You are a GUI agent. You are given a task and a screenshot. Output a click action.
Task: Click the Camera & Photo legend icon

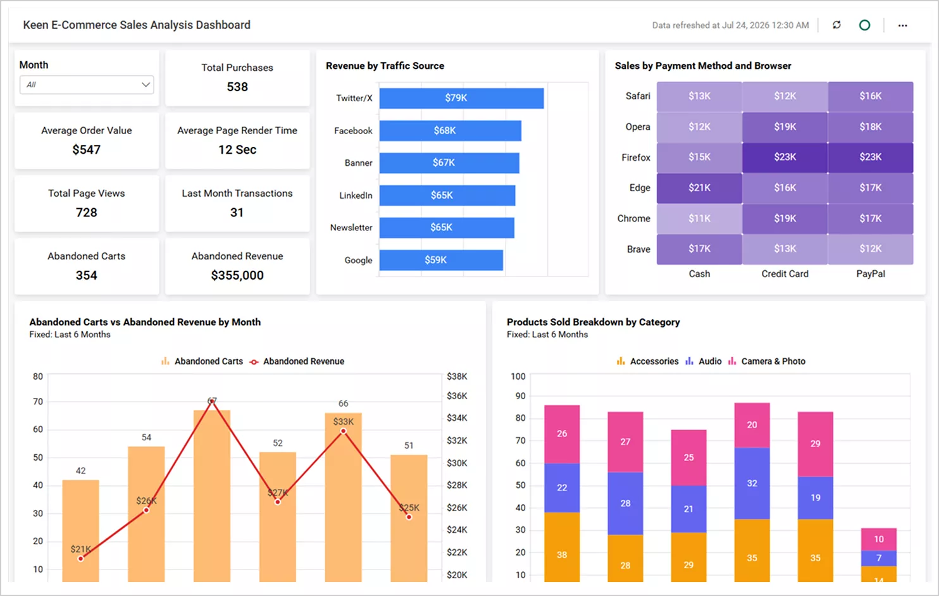point(732,361)
